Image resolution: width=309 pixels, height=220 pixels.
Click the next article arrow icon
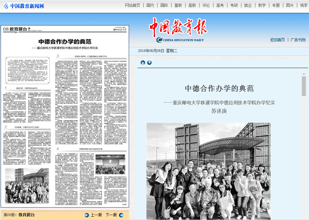point(149,63)
